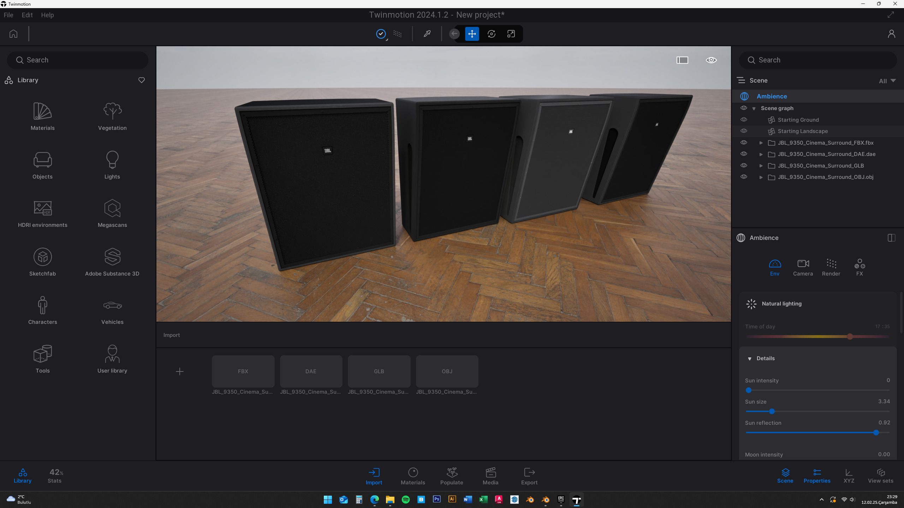Adjust the Time of day slider
The width and height of the screenshot is (904, 508).
click(850, 337)
